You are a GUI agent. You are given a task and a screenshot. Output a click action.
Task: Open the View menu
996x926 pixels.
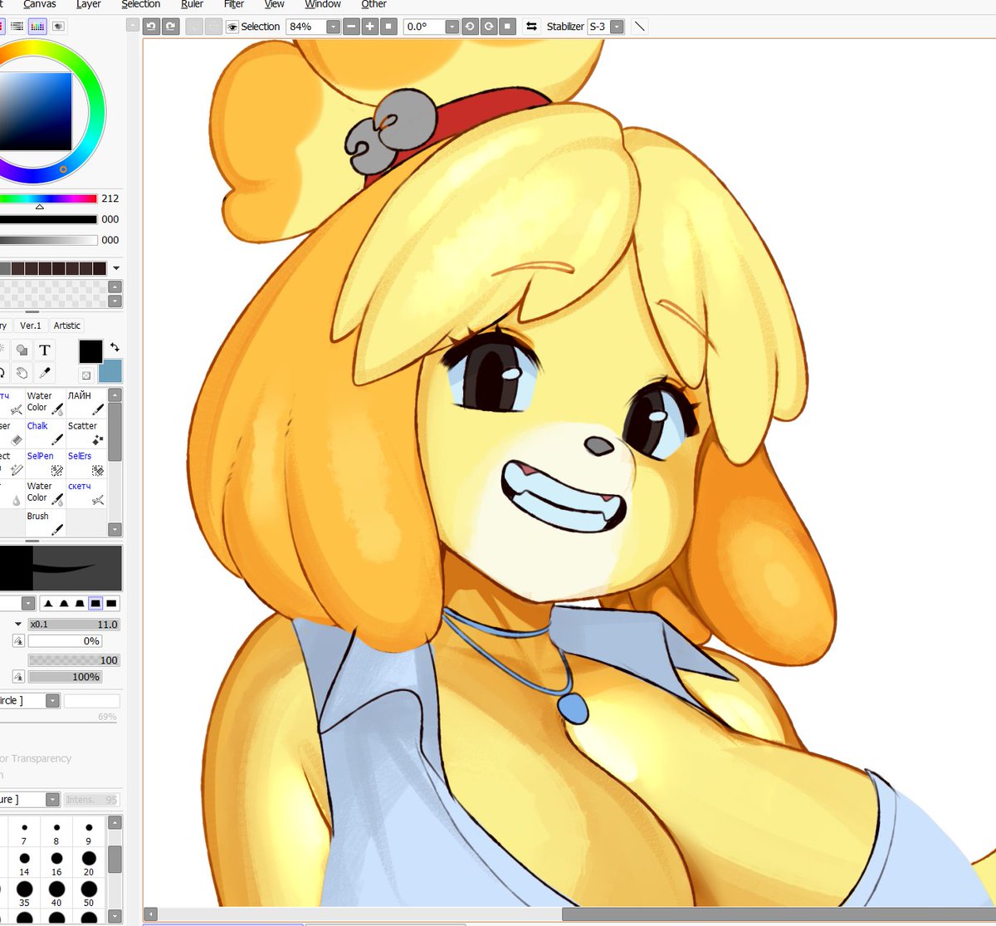pyautogui.click(x=274, y=4)
